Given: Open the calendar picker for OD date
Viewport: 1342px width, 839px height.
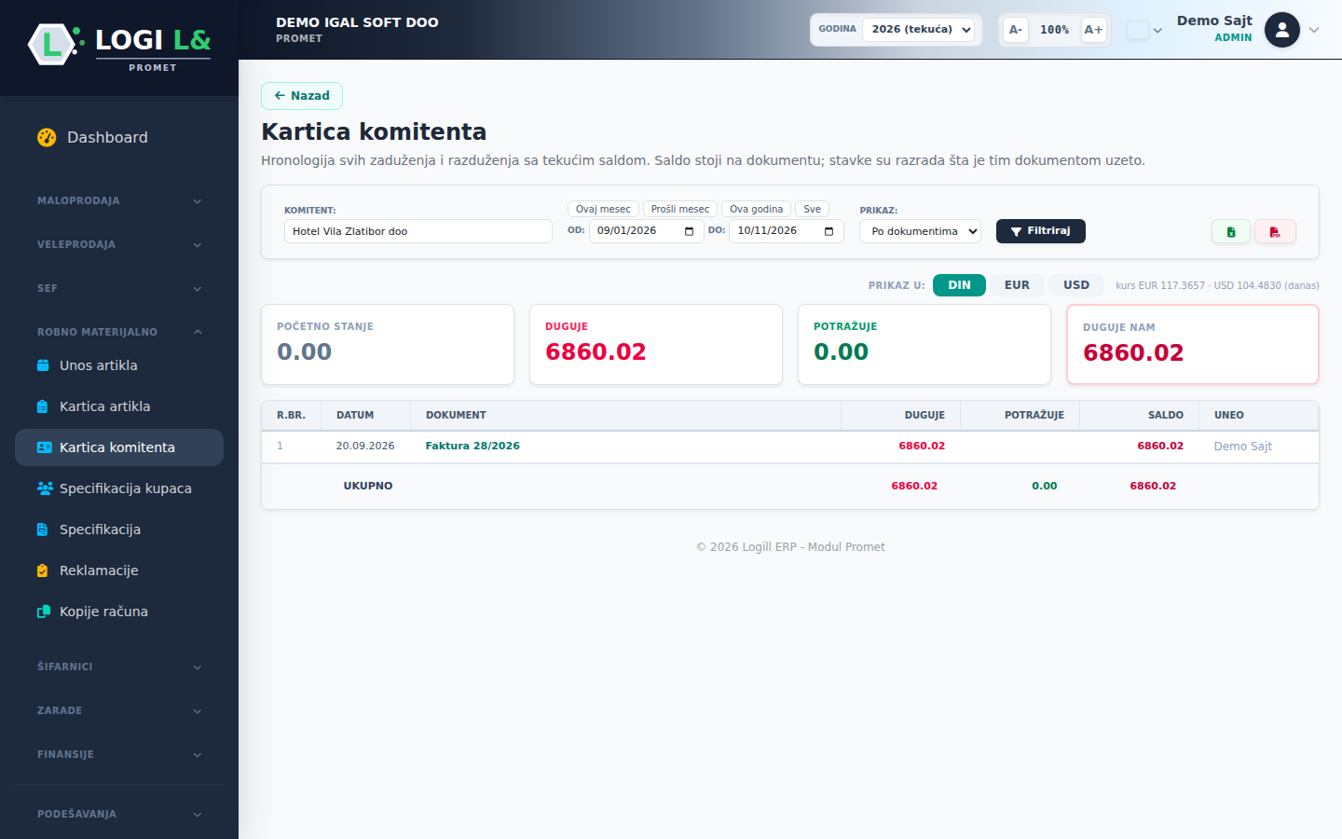Looking at the screenshot, I should coord(689,231).
